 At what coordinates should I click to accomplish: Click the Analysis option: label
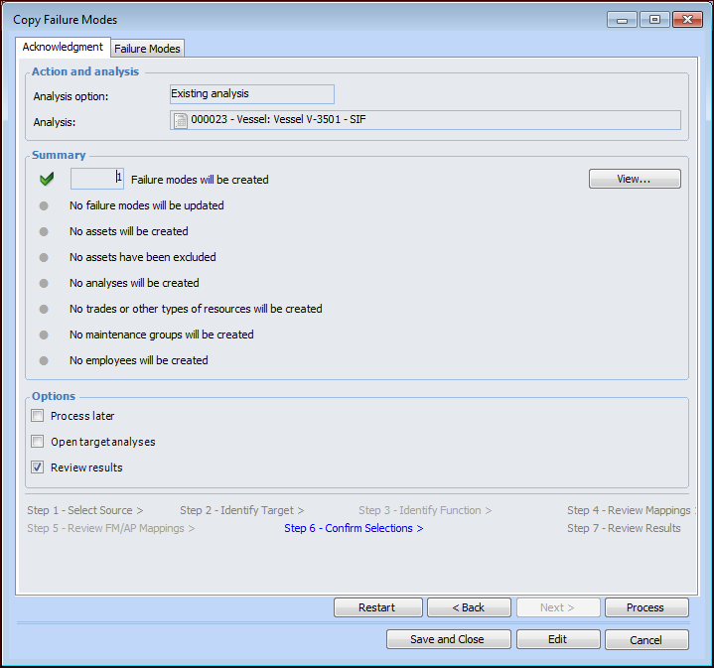(71, 96)
